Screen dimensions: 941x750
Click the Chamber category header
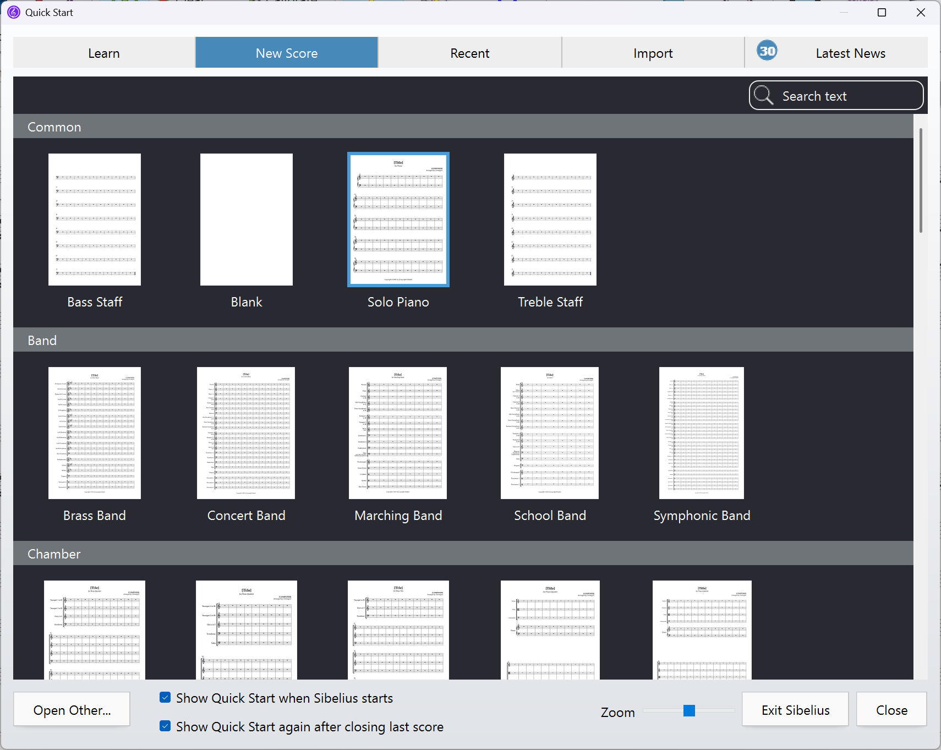(463, 554)
